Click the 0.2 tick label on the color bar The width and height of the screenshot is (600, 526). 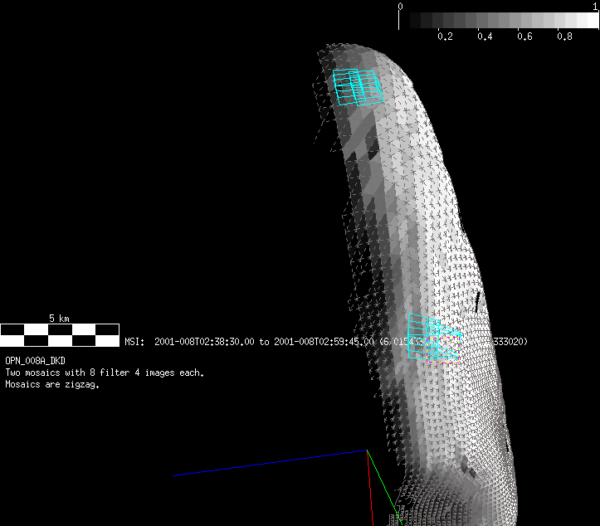pos(445,37)
